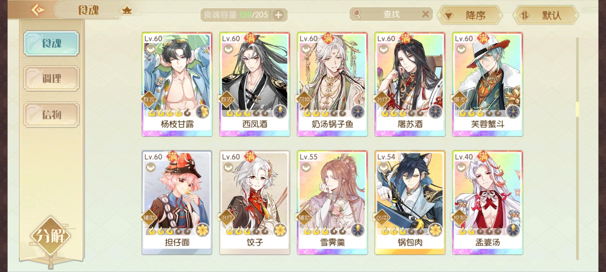Viewport: 606px width, 272px height.
Task: Open the 默认 sorting dropdown
Action: point(546,15)
